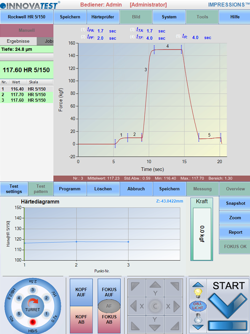Image resolution: width=250 pixels, height=334 pixels.
Task: Select turret position 6 HB/5 indicator
Action: click(32, 322)
